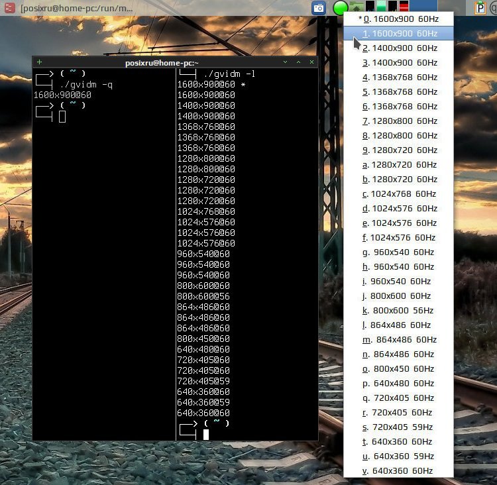Viewport: 497px width, 485px height.
Task: Select entry p. 640x480 60Hz
Action: tap(398, 383)
